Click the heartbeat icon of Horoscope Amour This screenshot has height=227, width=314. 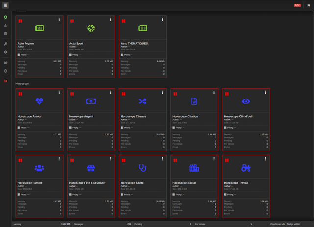pyautogui.click(x=39, y=101)
